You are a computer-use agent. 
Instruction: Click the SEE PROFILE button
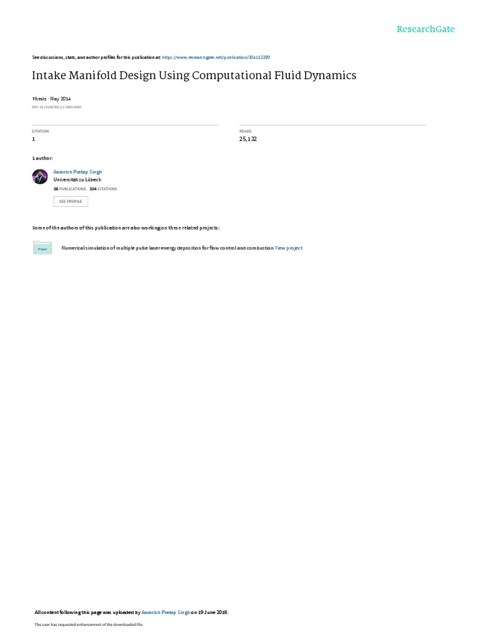70,202
